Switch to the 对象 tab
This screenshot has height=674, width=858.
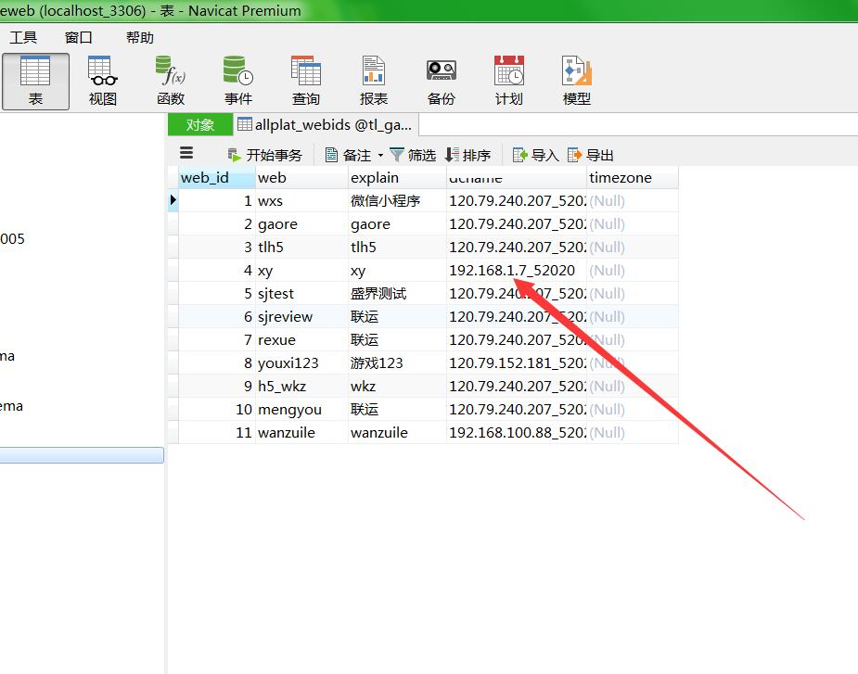click(x=200, y=124)
